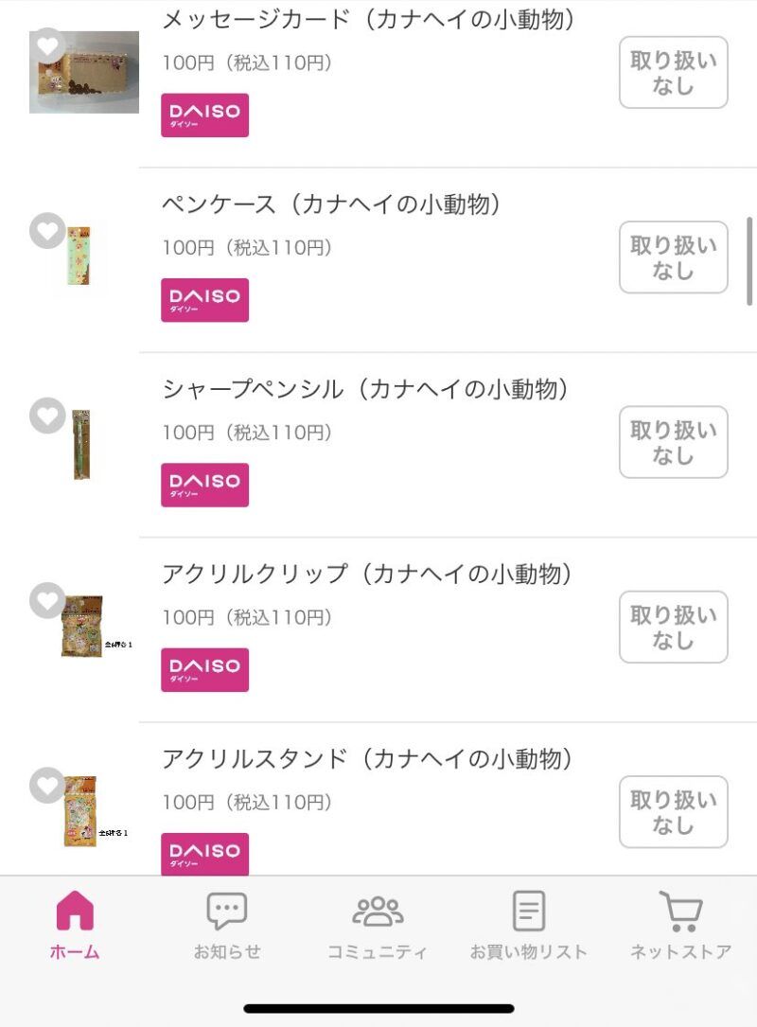Tap the Home house icon
The image size is (757, 1027).
tap(75, 911)
